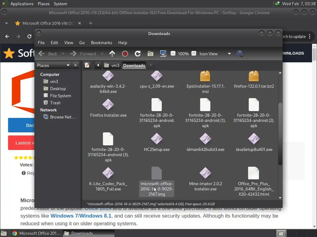
Task: Open the File menu
Action: point(41,43)
